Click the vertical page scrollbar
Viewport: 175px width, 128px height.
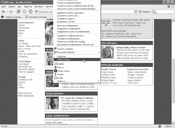[x=173, y=73]
